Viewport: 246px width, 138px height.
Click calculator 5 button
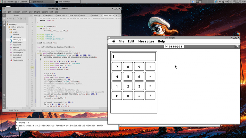pyautogui.click(x=128, y=76)
